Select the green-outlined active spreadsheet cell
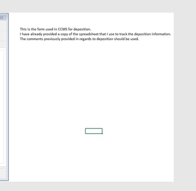The image size is (196, 191). (94, 131)
